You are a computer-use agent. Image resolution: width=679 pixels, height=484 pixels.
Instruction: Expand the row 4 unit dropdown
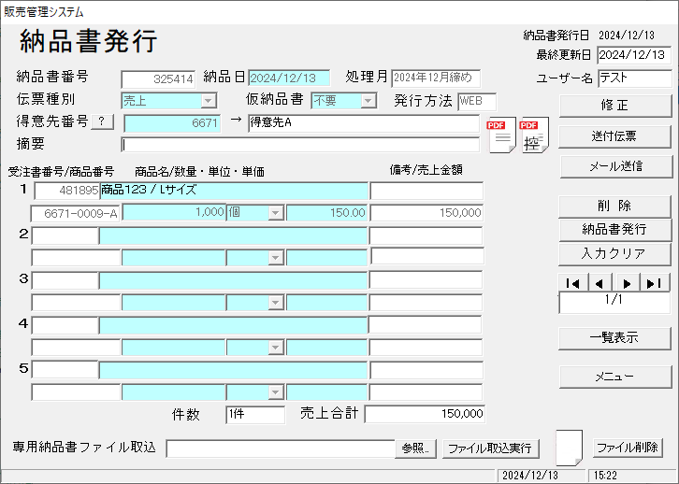[x=275, y=348]
